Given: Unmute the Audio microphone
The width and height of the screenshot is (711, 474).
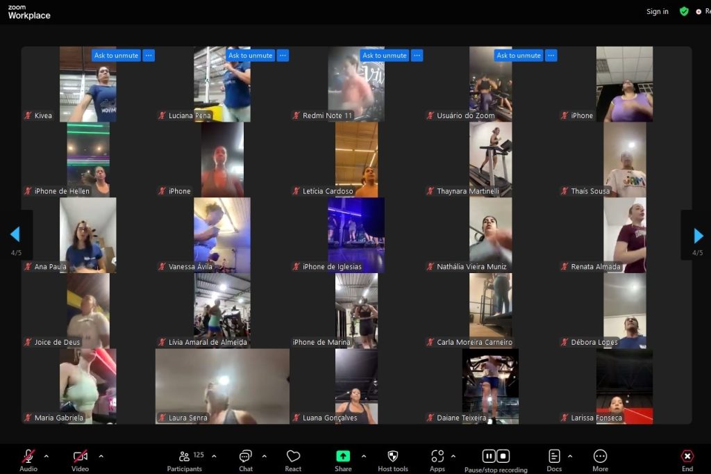Looking at the screenshot, I should click(28, 457).
